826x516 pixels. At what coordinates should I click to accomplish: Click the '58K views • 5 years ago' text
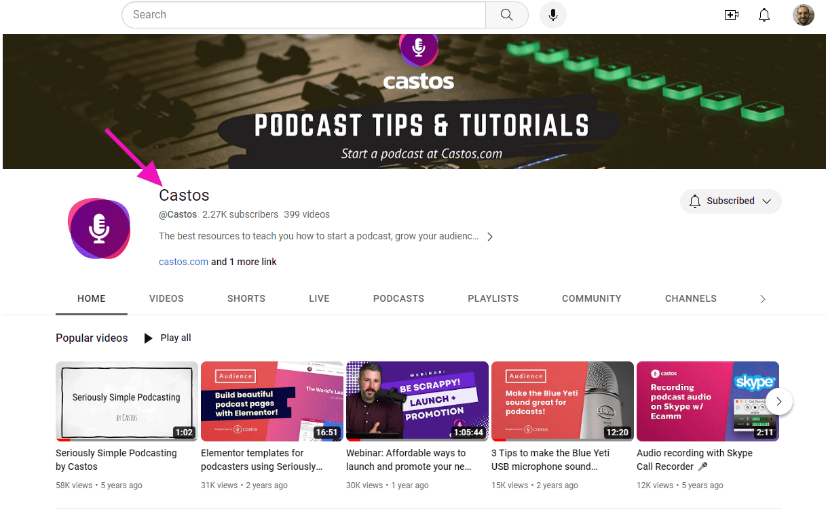click(x=99, y=485)
